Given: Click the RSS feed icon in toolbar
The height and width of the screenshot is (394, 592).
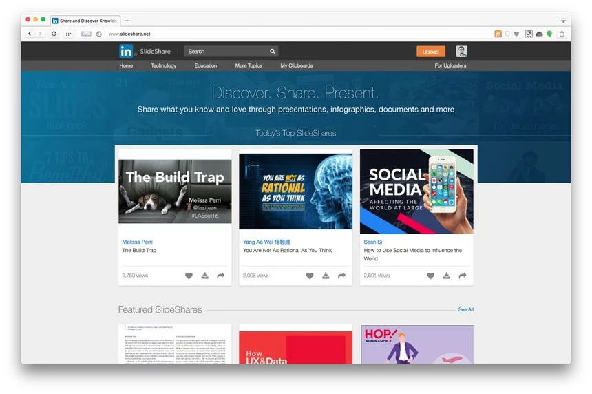Looking at the screenshot, I should pyautogui.click(x=498, y=34).
